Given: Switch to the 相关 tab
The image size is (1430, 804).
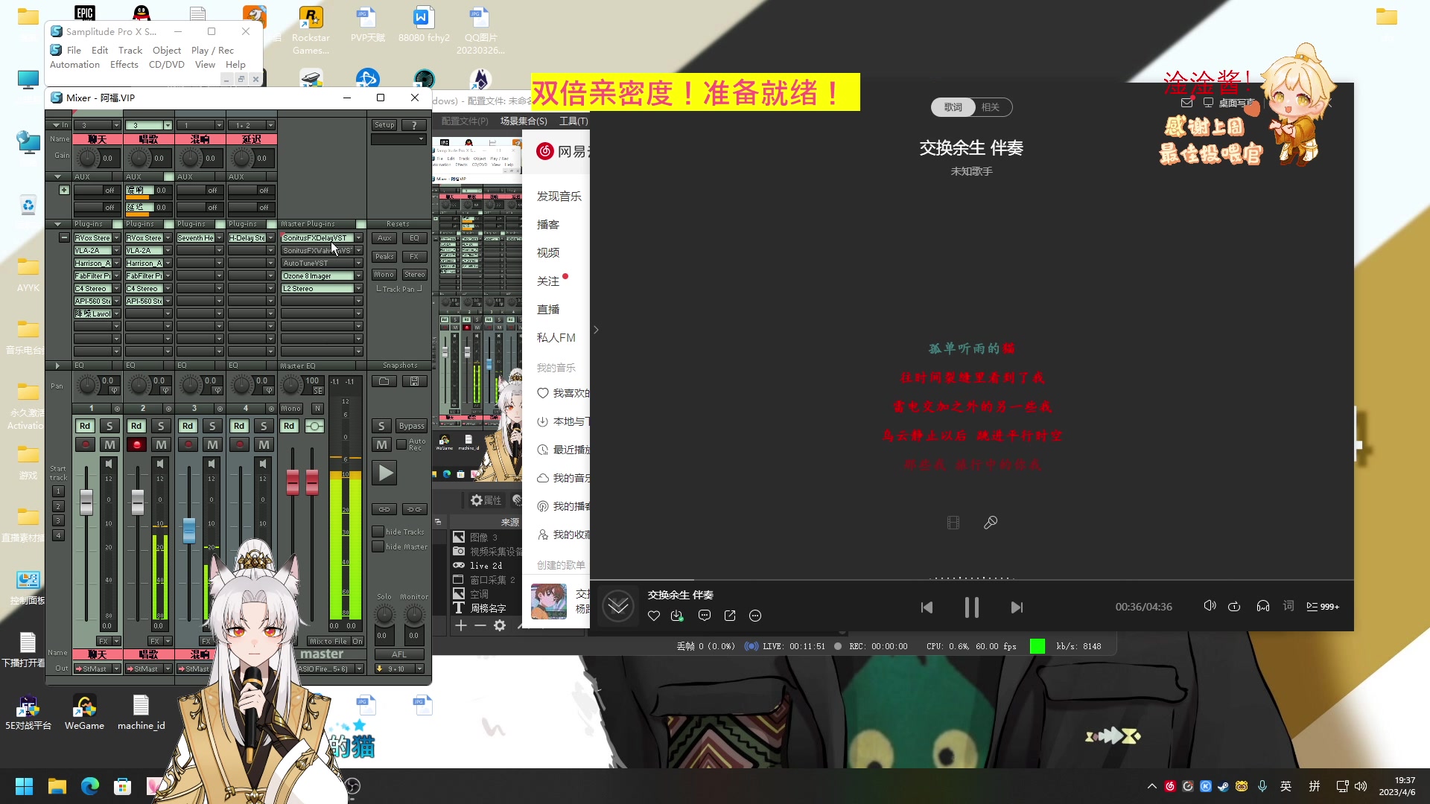Looking at the screenshot, I should click(991, 107).
